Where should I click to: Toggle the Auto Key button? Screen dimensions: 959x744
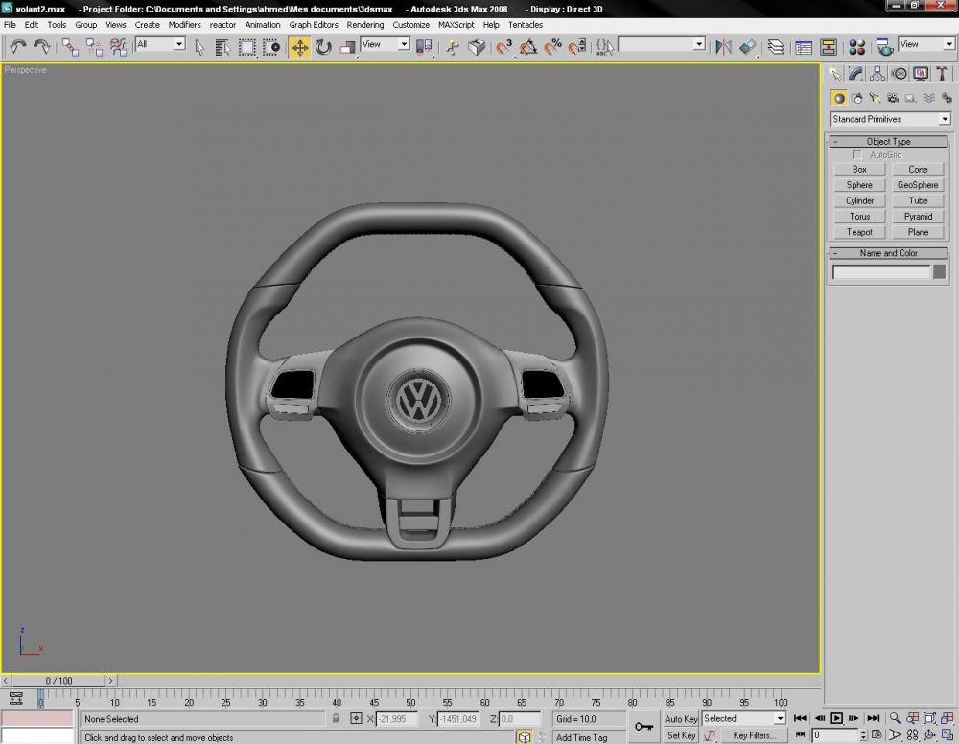point(681,719)
